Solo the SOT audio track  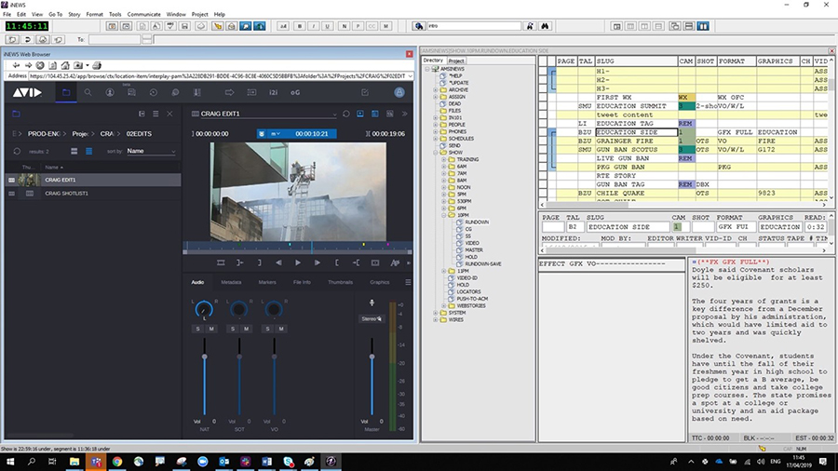click(231, 329)
